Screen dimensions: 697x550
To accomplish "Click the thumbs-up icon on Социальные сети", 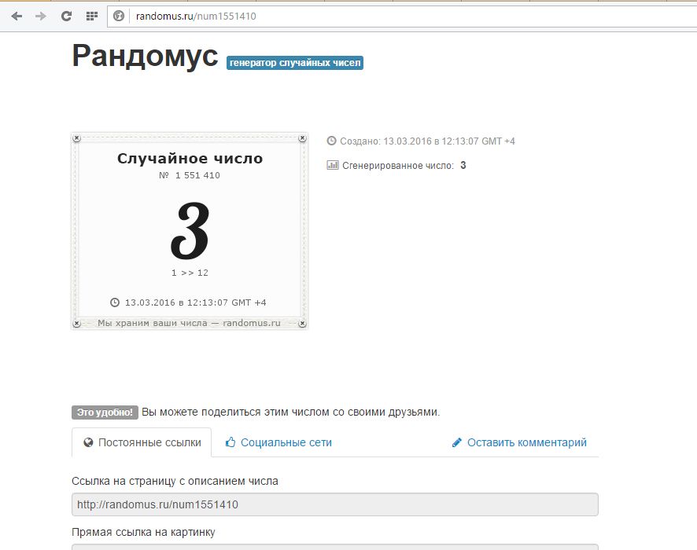I will coord(230,443).
